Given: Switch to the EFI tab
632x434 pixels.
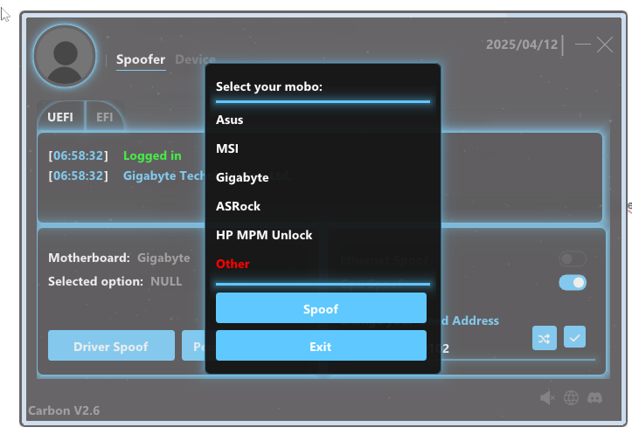Looking at the screenshot, I should 105,117.
